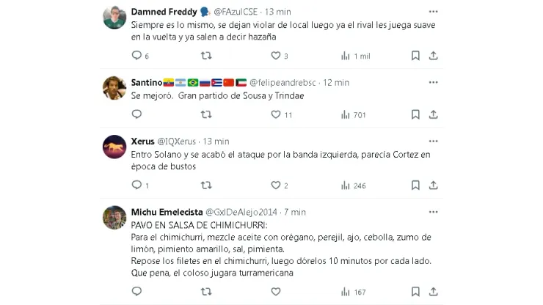Bookmark Damned Freddy's tweet
Viewport: 543px width, 305px height.
(415, 56)
